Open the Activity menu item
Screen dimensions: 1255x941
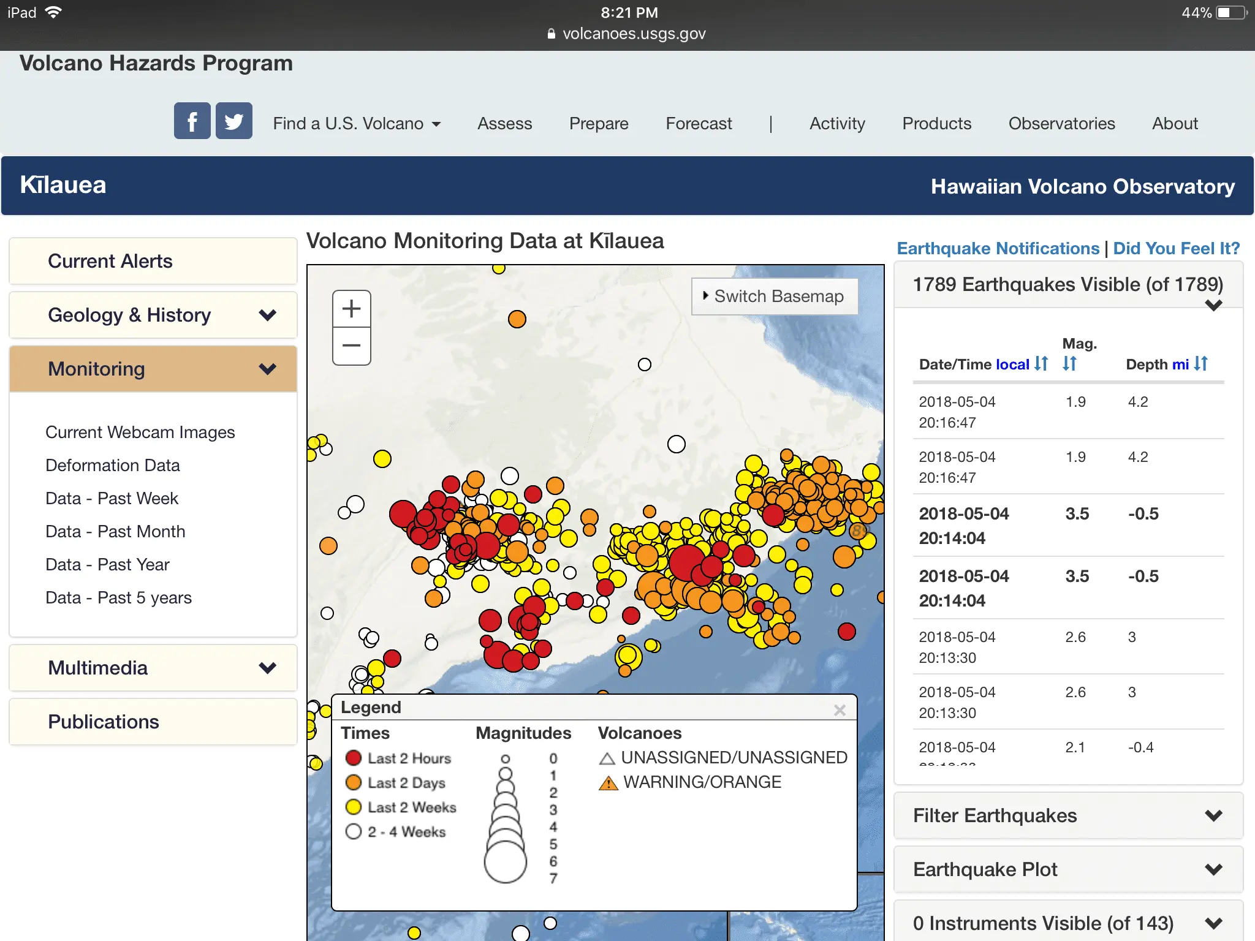click(x=837, y=124)
